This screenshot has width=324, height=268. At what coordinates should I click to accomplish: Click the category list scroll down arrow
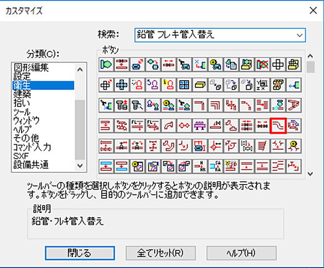[80, 166]
